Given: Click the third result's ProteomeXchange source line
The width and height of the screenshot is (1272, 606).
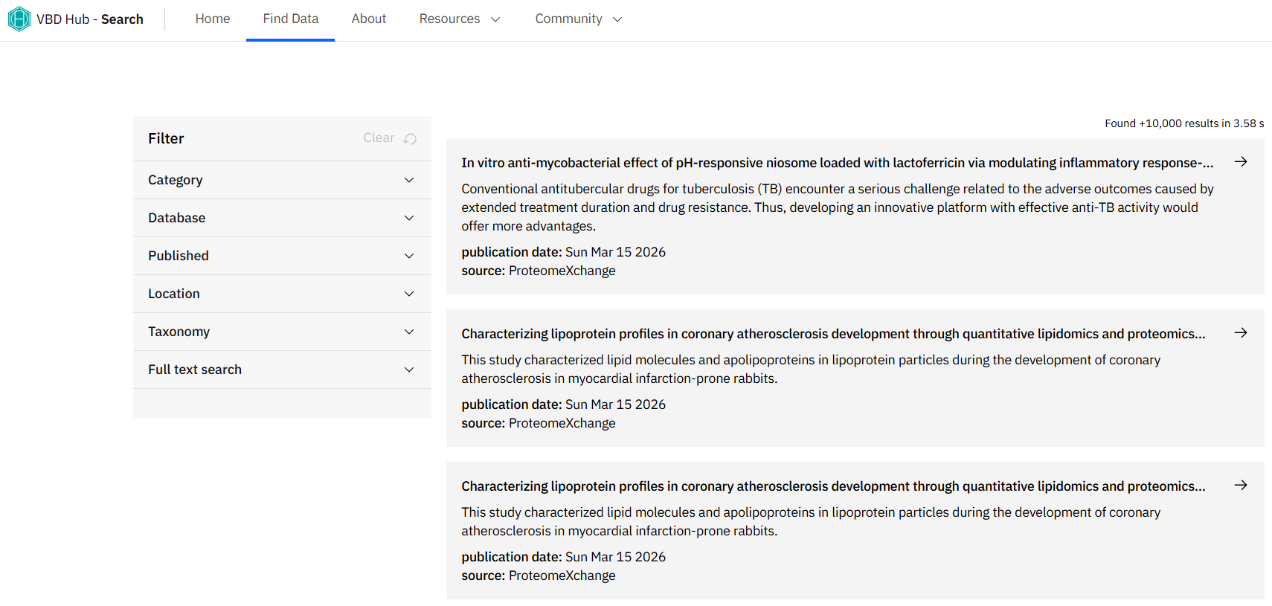Looking at the screenshot, I should (x=539, y=576).
